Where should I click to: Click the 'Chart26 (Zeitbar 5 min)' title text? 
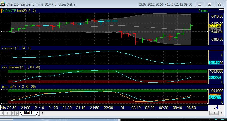click(25, 4)
